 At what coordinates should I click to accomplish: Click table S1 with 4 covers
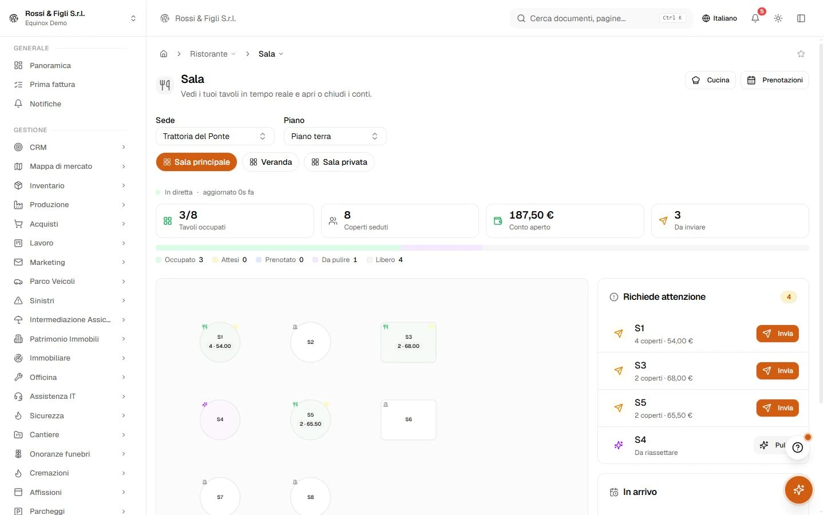click(x=220, y=342)
